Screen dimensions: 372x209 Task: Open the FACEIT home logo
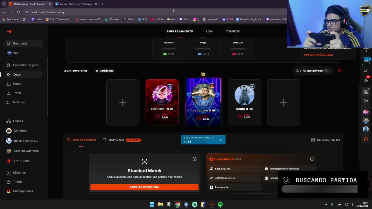[9, 31]
